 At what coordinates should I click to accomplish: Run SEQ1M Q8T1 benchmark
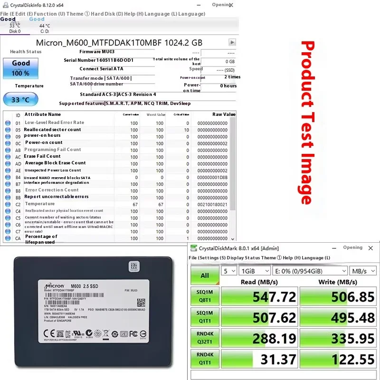(205, 296)
